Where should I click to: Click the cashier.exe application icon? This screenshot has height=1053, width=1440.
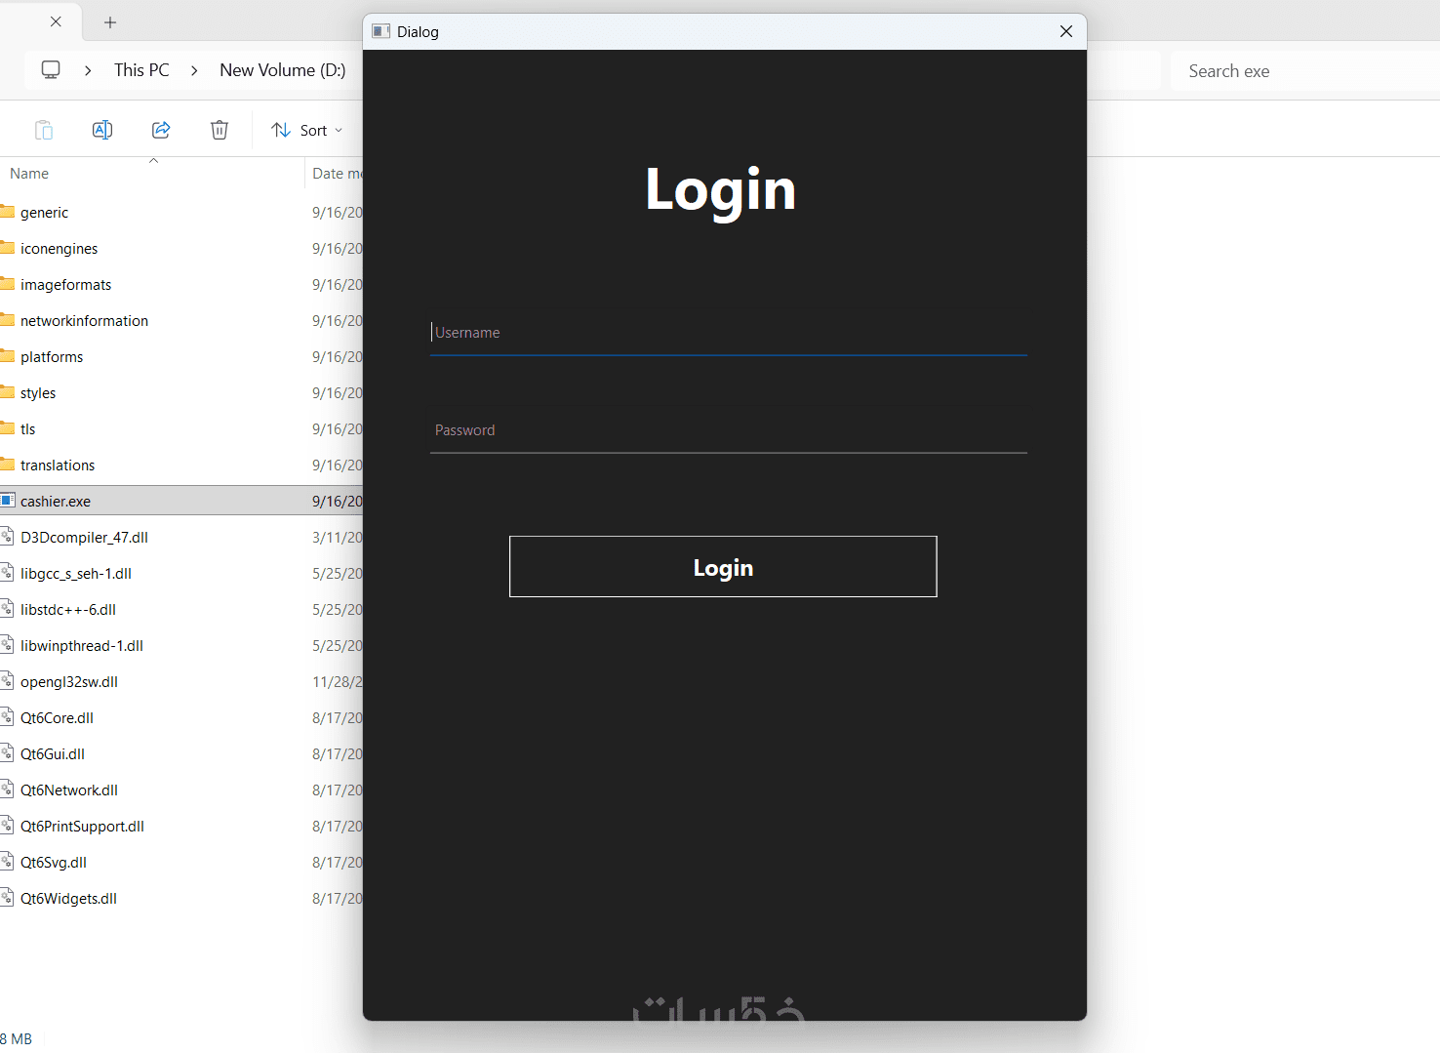7,500
